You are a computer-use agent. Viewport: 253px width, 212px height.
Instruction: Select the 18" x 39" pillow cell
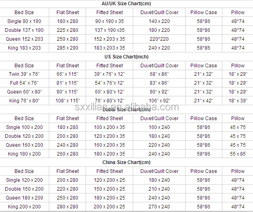click(x=238, y=101)
